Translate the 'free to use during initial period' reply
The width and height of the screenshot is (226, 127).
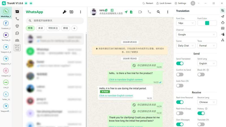pyautogui.click(x=116, y=96)
